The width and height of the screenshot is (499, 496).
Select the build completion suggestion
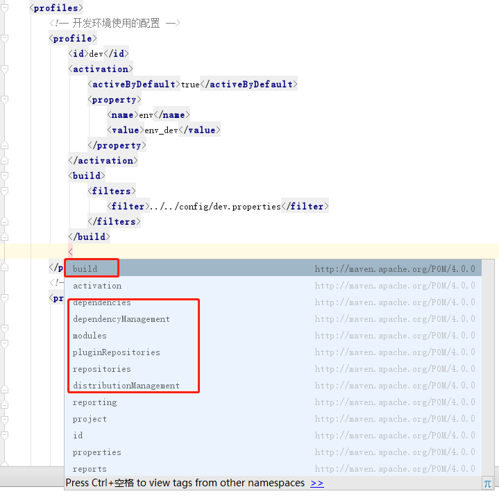tap(273, 268)
